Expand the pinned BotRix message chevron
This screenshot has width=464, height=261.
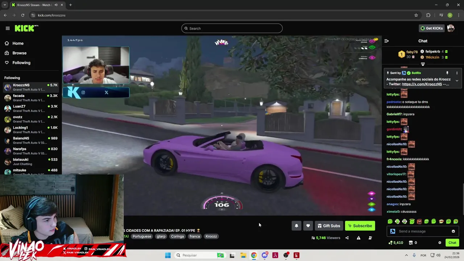(457, 80)
